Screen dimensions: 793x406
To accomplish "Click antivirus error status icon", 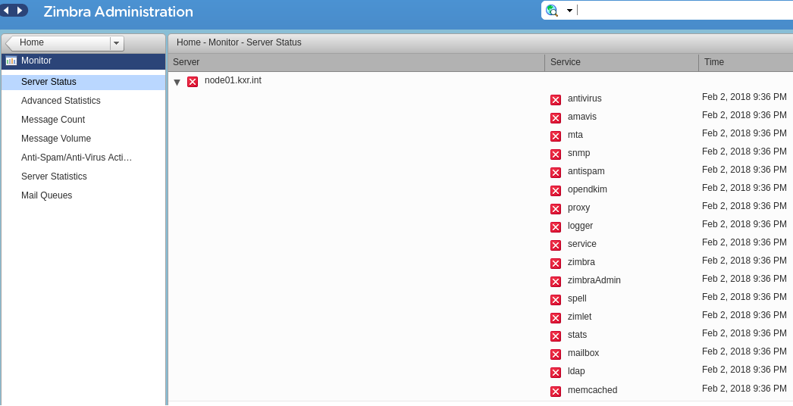I will (x=556, y=99).
